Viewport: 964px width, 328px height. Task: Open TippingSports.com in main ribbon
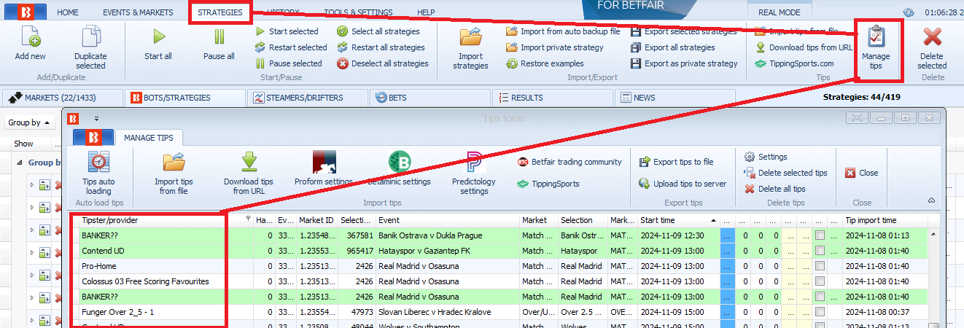point(794,63)
